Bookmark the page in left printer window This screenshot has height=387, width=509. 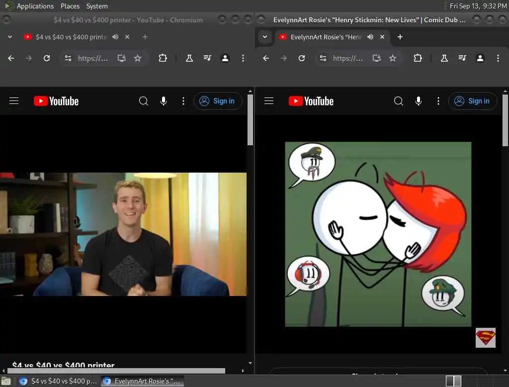(x=138, y=58)
